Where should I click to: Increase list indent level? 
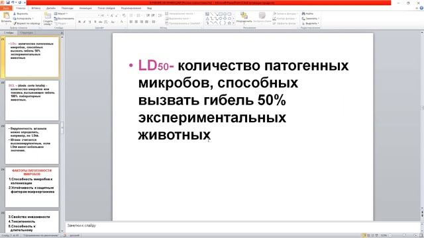153,15
